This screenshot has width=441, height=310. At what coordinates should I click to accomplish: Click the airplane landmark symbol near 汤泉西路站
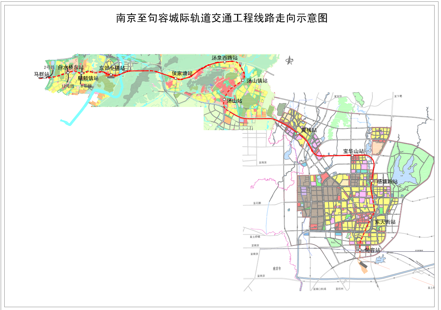pos(290,60)
